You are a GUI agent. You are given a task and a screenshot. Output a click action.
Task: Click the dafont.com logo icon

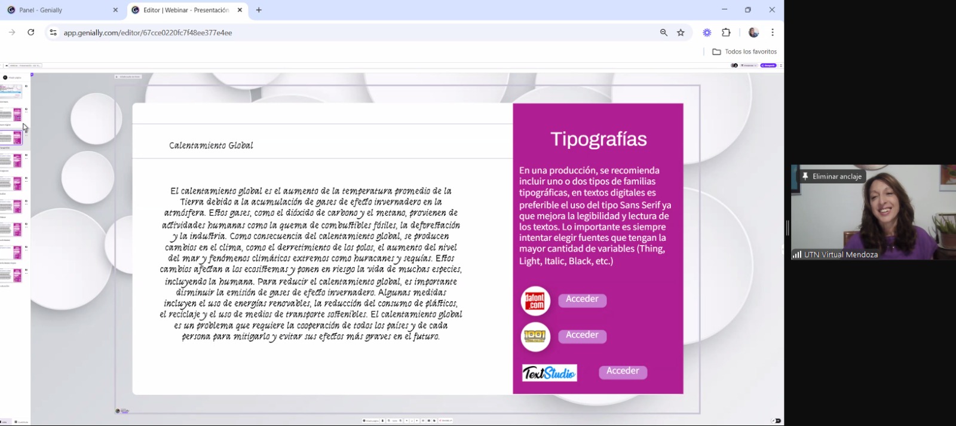(535, 301)
